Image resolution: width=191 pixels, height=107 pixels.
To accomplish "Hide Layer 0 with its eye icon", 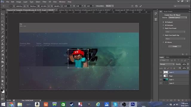I will [x=161, y=83].
